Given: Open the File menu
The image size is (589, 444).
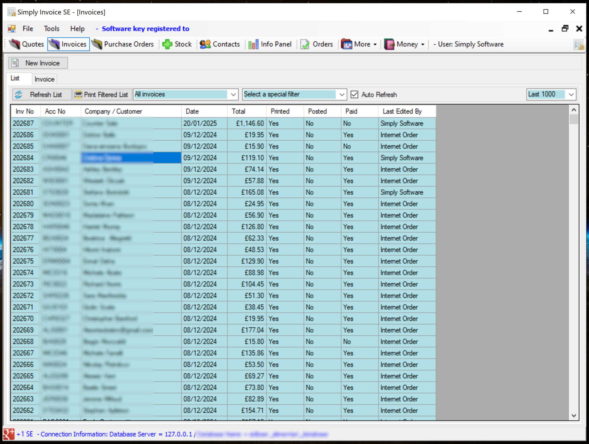Looking at the screenshot, I should point(28,29).
